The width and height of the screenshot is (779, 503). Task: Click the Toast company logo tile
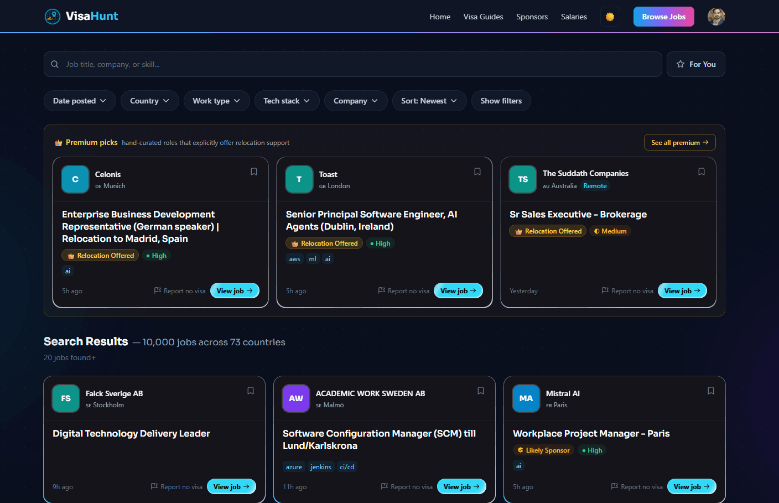[299, 179]
